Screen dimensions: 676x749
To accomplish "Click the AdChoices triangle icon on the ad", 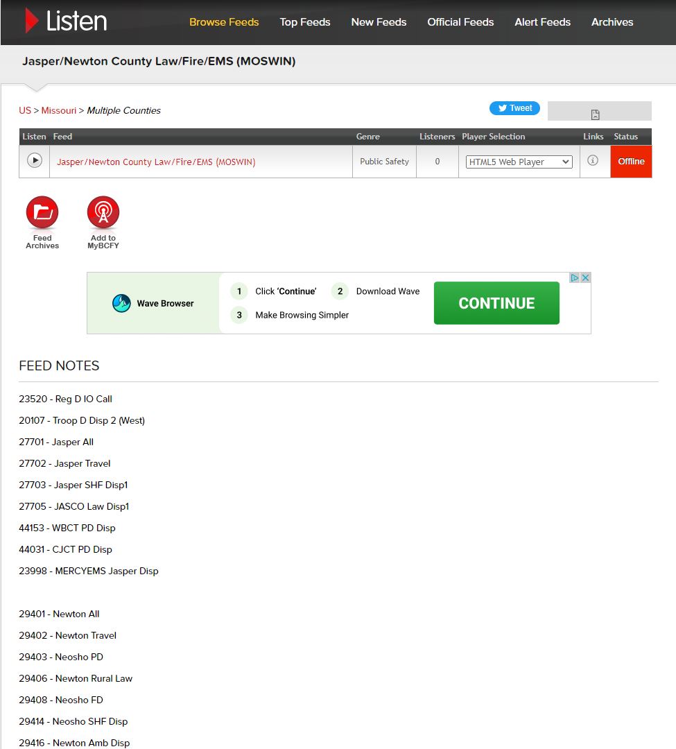I will click(575, 277).
